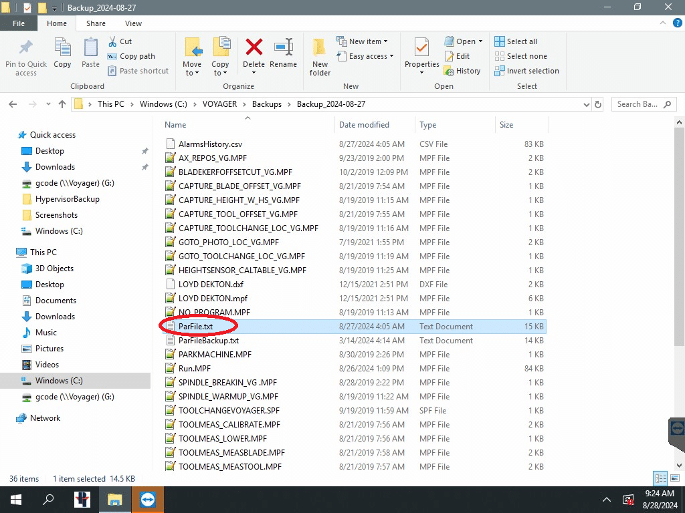Viewport: 685px width, 513px height.
Task: Click the Copy path button
Action: point(132,56)
